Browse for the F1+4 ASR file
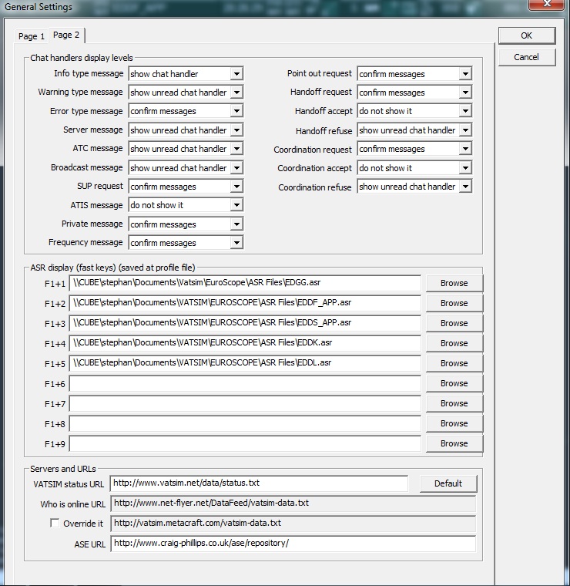This screenshot has height=586, width=570. coord(454,343)
